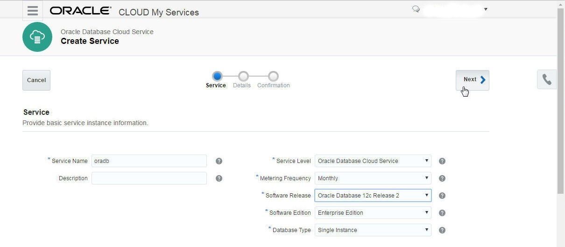The image size is (565, 247).
Task: Click the vertical page scrollbar
Action: (x=561, y=100)
